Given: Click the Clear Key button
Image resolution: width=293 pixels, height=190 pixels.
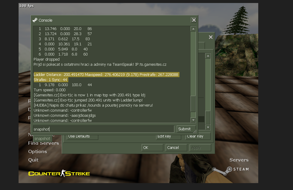Looking at the screenshot, I should click(198, 136).
